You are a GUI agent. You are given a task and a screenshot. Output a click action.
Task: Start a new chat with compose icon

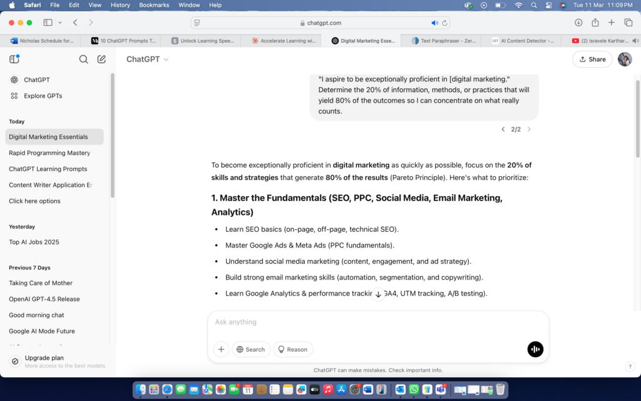point(101,60)
